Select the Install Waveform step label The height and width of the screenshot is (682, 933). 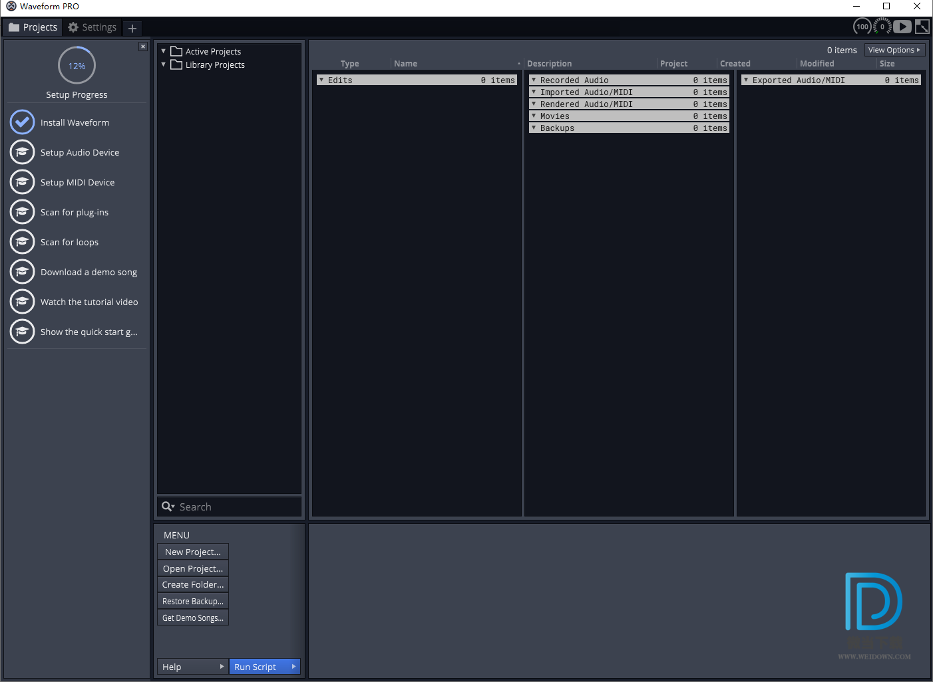tap(75, 122)
